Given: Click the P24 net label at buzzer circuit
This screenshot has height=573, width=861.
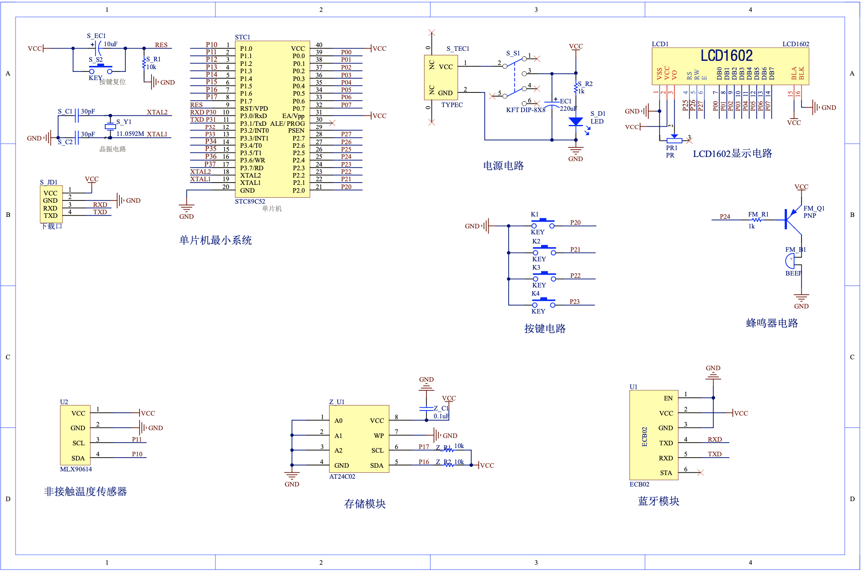Looking at the screenshot, I should 725,216.
